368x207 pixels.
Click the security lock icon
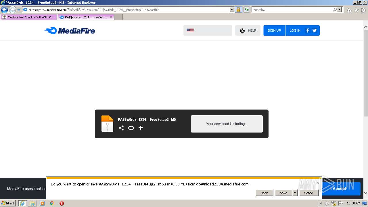coord(238,10)
